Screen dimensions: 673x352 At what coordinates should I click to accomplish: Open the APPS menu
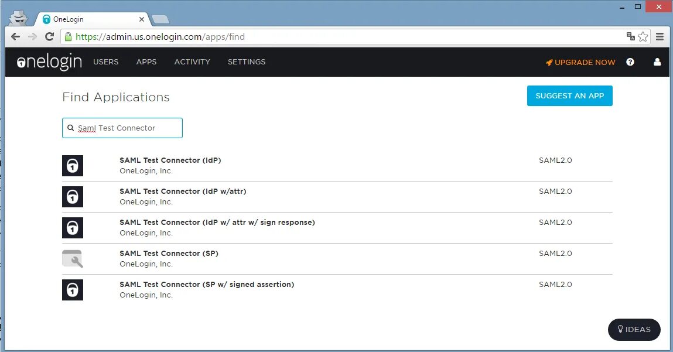pos(146,62)
